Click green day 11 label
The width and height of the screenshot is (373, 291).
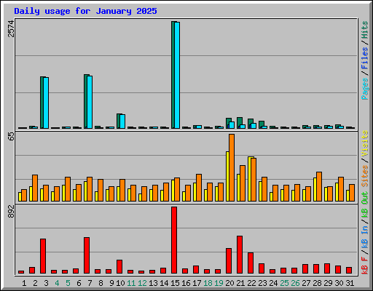131,283
